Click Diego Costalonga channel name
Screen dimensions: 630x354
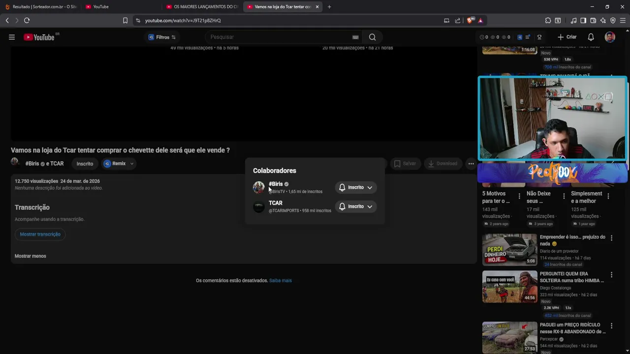555,288
